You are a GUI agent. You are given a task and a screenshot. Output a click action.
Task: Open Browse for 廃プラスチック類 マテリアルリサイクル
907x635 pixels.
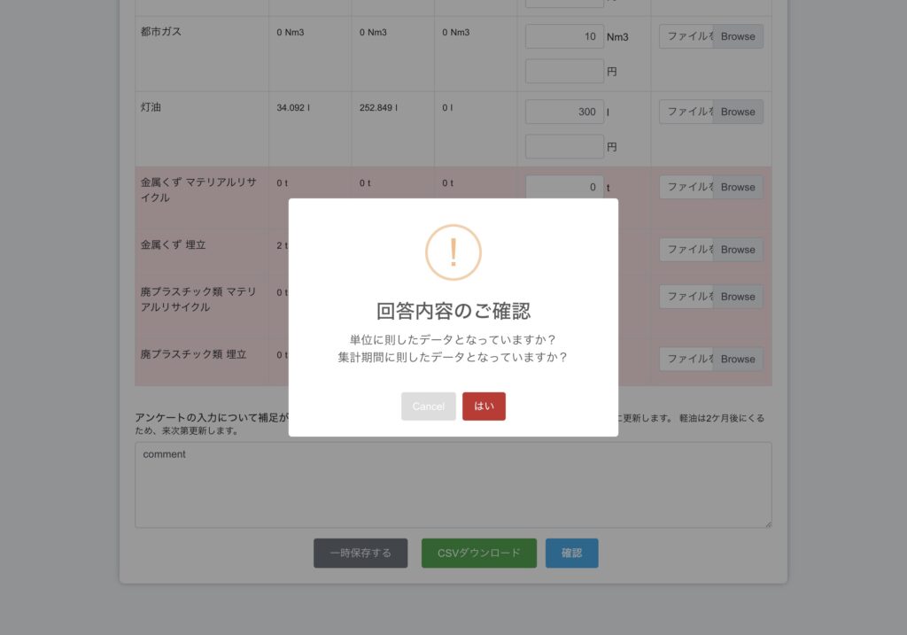tap(738, 297)
